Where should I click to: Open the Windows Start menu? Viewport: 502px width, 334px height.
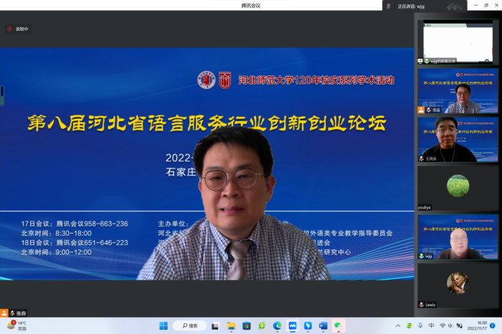pyautogui.click(x=164, y=325)
